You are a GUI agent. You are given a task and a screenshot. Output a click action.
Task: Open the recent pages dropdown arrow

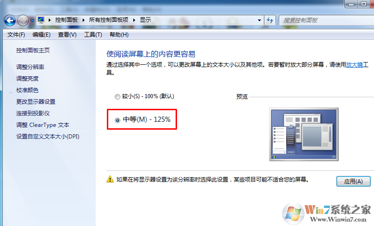coord(32,21)
